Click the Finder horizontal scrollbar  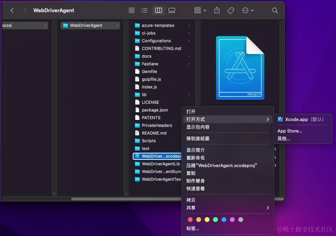point(126,199)
